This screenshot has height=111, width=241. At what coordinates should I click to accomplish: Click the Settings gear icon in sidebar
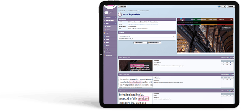(x=105, y=36)
